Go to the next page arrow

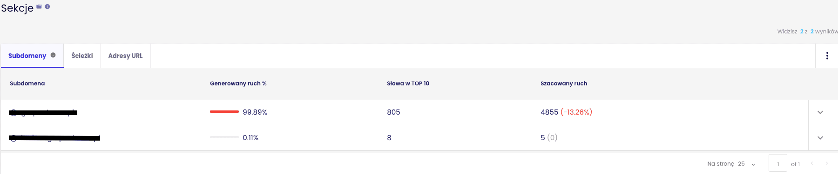pos(827,163)
